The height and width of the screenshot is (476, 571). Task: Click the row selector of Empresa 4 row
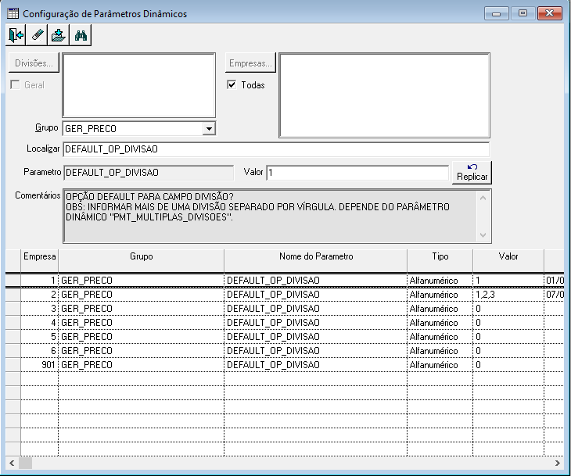[13, 323]
